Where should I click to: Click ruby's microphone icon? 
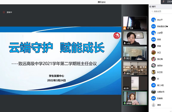(125, 43)
